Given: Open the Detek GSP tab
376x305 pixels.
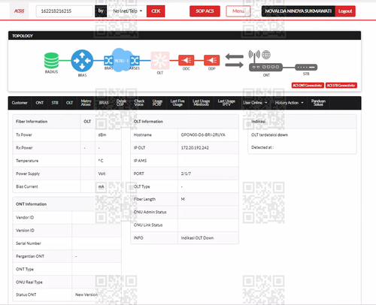Looking at the screenshot, I should tap(121, 103).
